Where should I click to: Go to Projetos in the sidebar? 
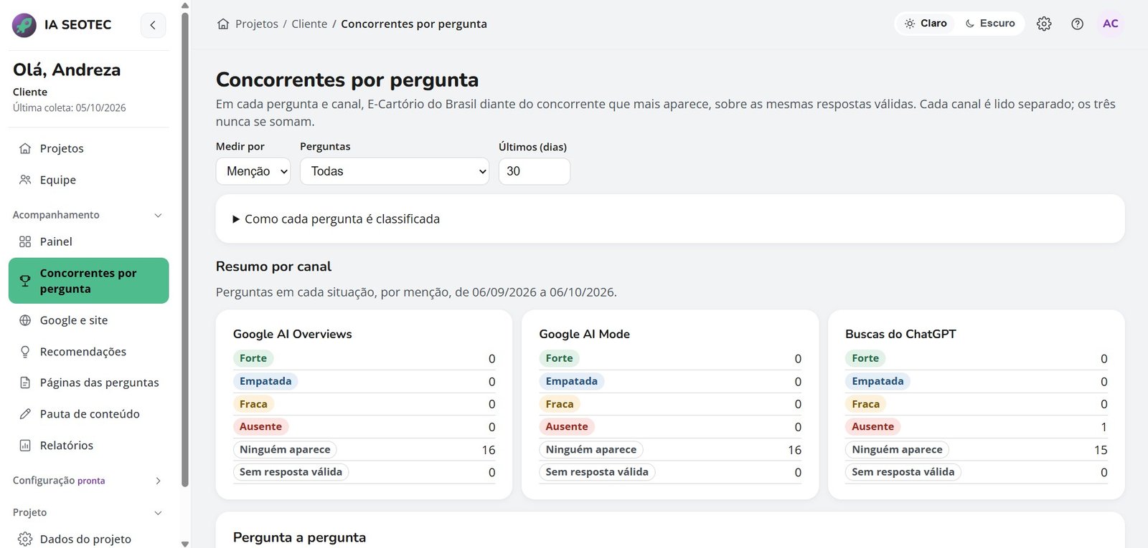click(x=89, y=148)
